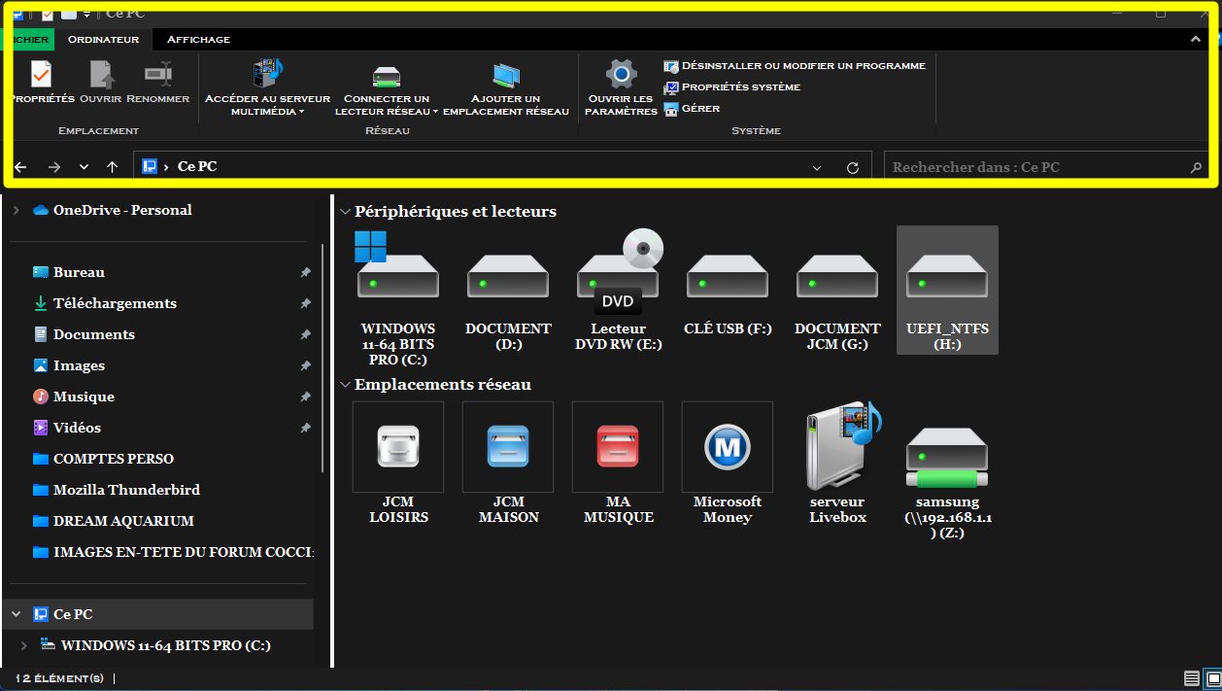Click Ajouter un emplacement réseau icon
1222x691 pixels.
[505, 78]
